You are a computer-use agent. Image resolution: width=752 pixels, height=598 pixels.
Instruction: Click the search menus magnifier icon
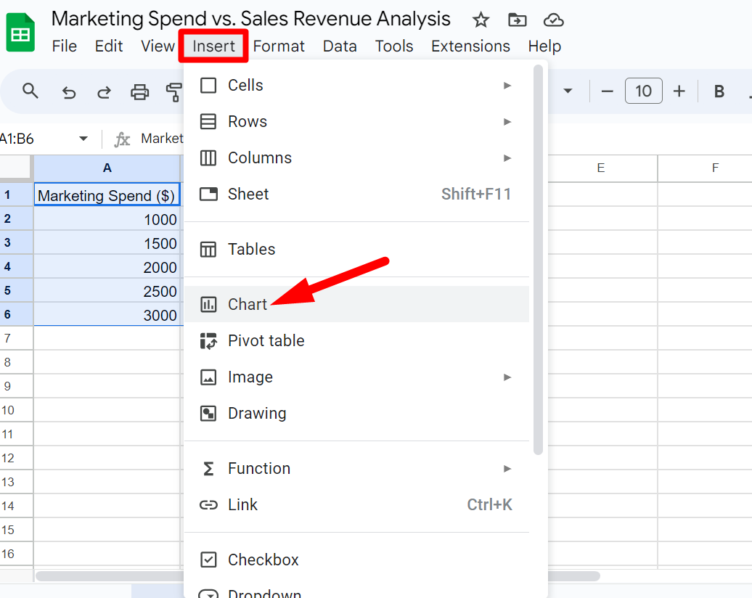coord(30,91)
